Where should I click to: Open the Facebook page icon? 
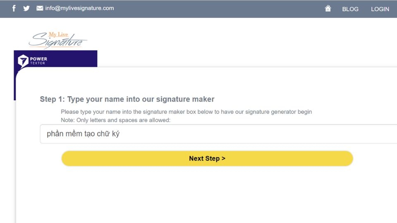click(14, 8)
